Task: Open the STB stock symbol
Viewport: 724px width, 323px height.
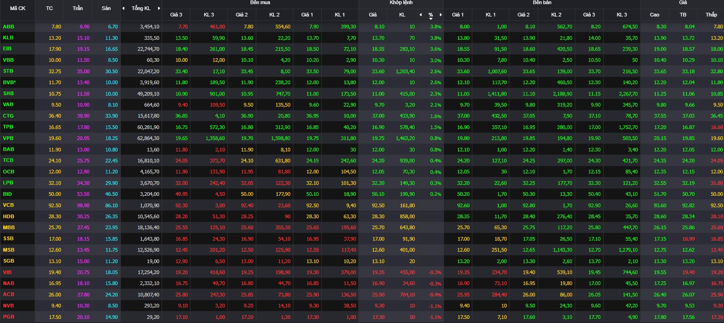Action: (x=8, y=71)
